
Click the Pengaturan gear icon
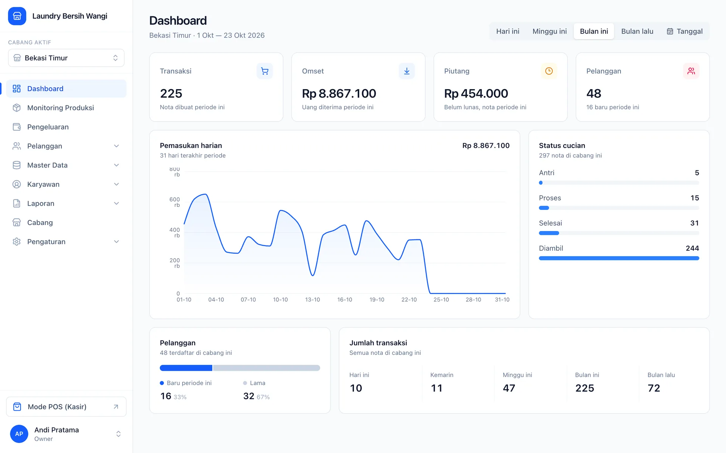click(17, 242)
